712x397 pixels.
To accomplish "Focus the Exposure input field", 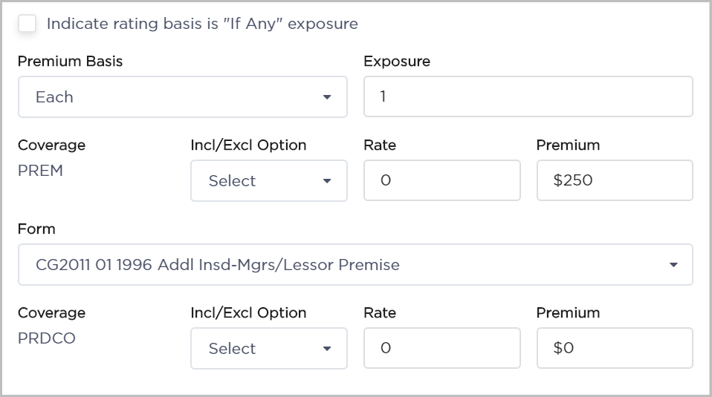I will (x=528, y=97).
